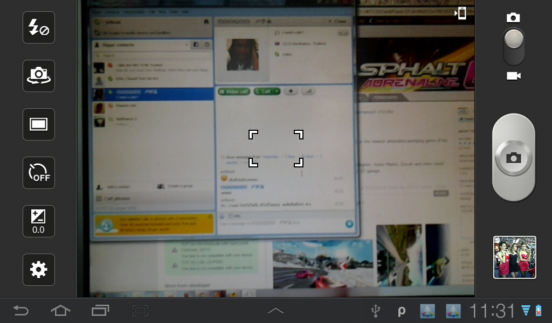Tap the center focus bracket area
The height and width of the screenshot is (323, 552).
(276, 148)
